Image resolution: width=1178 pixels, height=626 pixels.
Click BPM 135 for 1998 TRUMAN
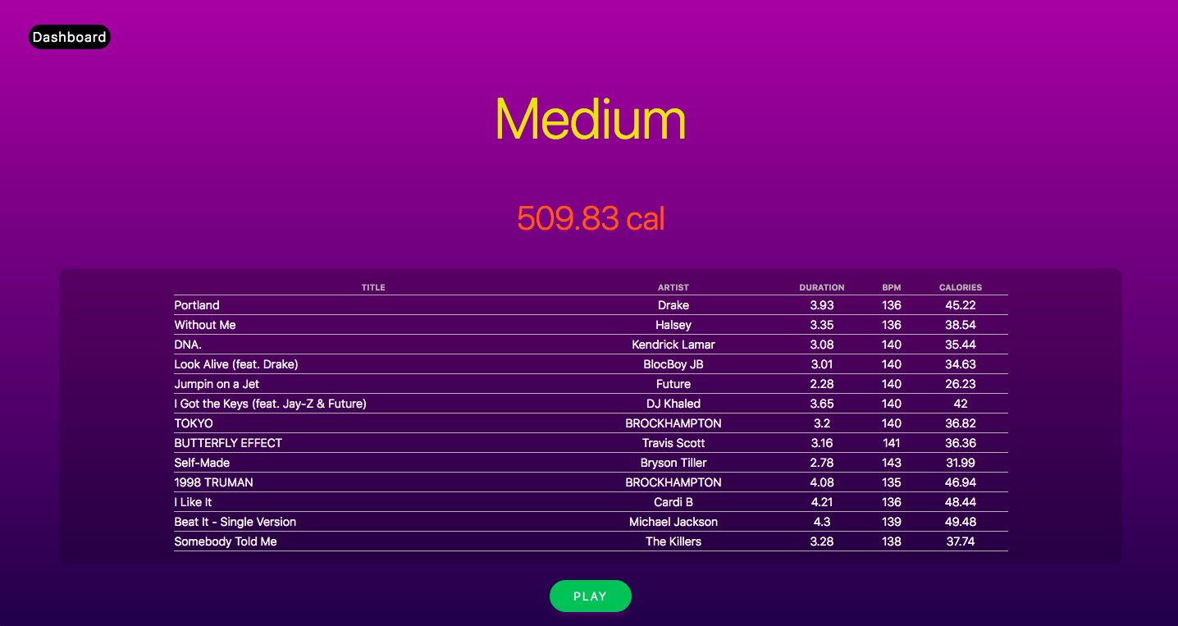892,482
